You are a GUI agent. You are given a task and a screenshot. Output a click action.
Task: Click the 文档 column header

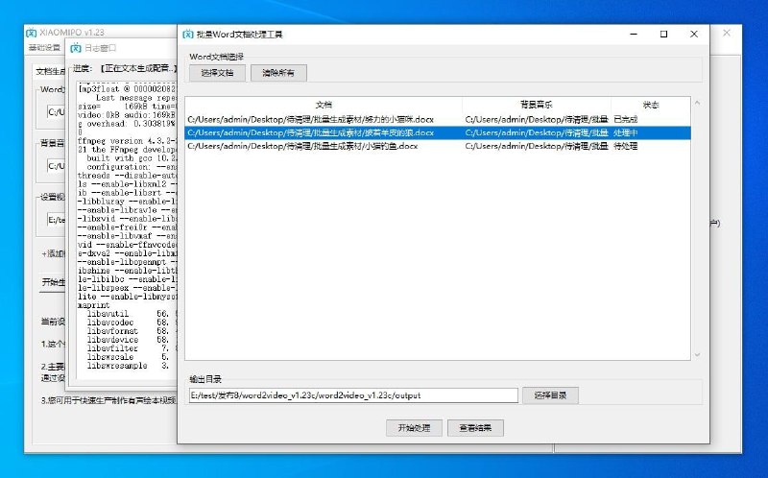coord(324,104)
